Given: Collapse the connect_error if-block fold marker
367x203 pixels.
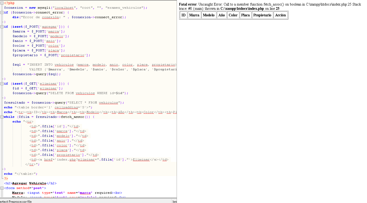Looking at the screenshot, I should click(x=2, y=13).
